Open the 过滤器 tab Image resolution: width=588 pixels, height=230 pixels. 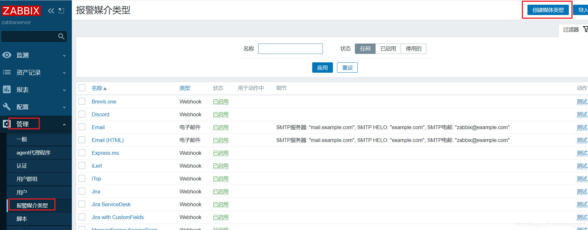point(574,29)
